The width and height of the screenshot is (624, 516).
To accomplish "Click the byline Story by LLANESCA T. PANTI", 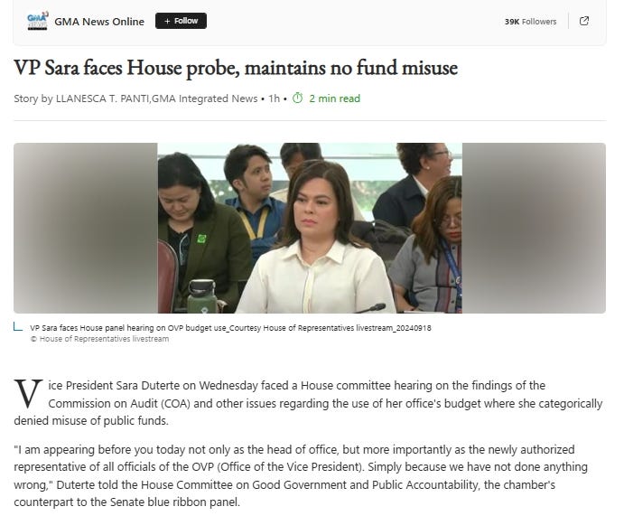I will (x=135, y=99).
